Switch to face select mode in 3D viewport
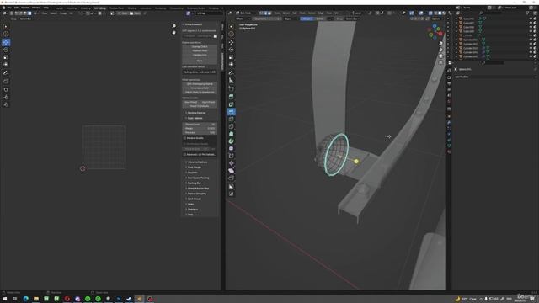 coord(269,13)
